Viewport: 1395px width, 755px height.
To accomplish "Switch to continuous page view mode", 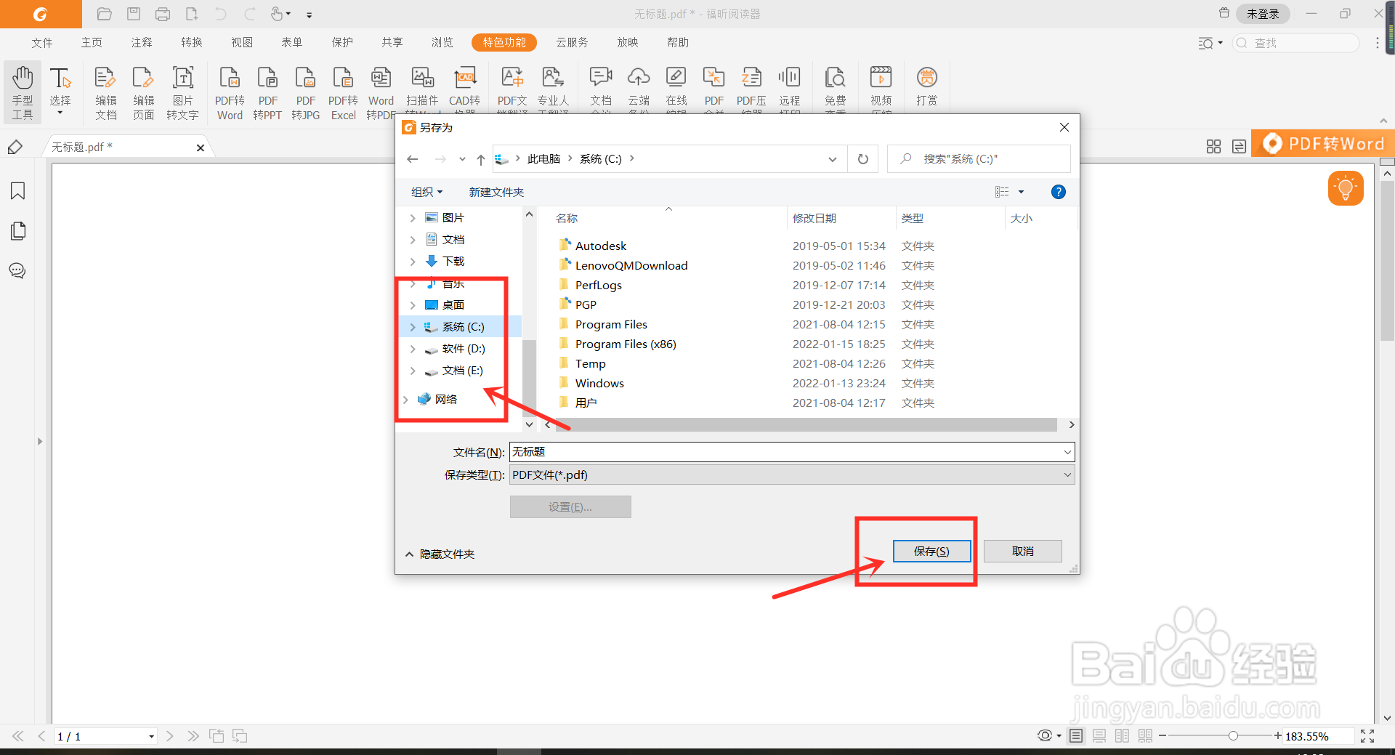I will 1099,736.
